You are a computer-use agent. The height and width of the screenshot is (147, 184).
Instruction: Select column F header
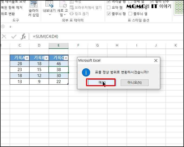coord(78,45)
